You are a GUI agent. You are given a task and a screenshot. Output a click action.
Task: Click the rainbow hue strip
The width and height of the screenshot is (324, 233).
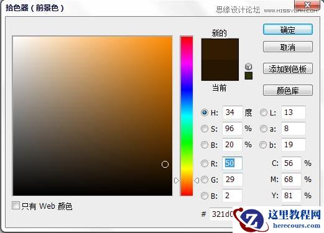point(187,116)
